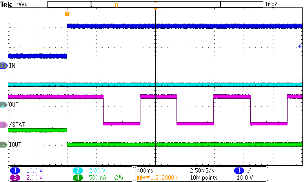
Task: Click the T marker in record overview bar
Action: 117,5
